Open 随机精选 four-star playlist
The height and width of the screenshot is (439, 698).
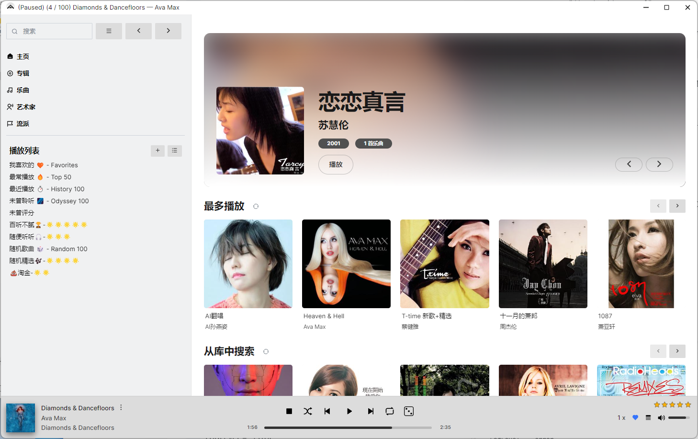pyautogui.click(x=44, y=261)
